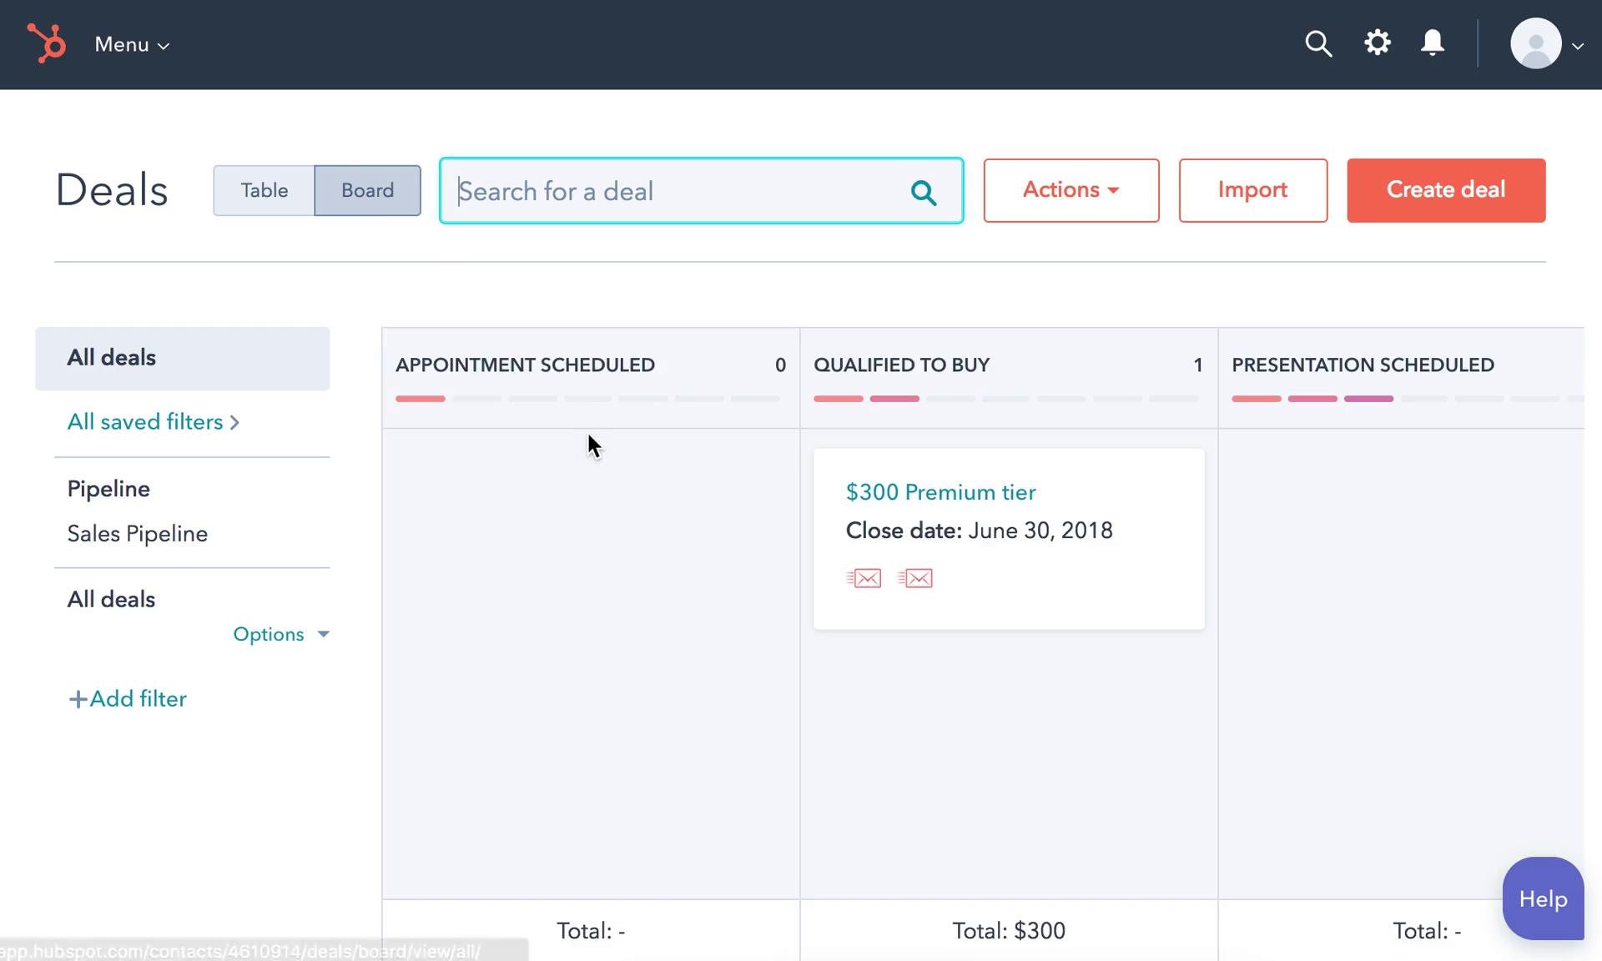The height and width of the screenshot is (961, 1602).
Task: Click the Create deal button
Action: click(1446, 190)
